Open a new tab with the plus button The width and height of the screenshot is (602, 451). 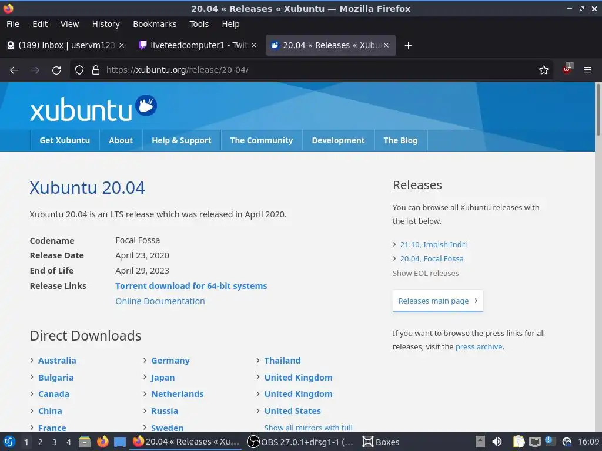(x=408, y=46)
